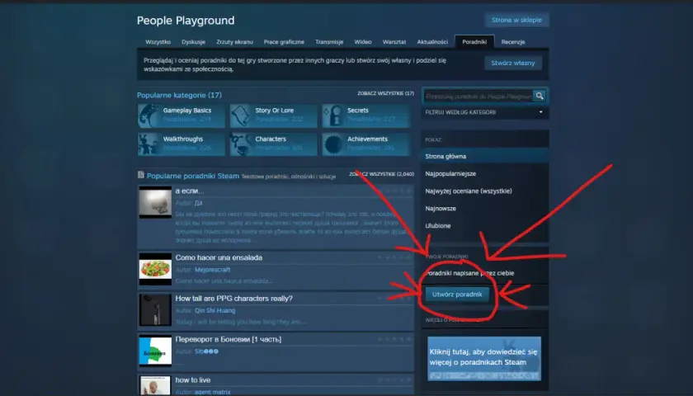The width and height of the screenshot is (693, 396).
Task: Open the Story Or Lore category icon
Action: [241, 115]
